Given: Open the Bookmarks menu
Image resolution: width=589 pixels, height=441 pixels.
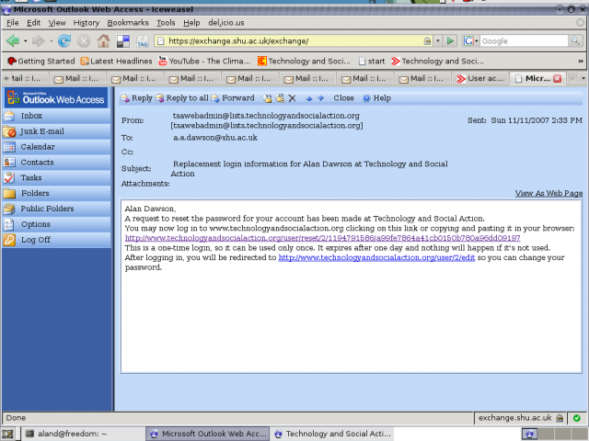Looking at the screenshot, I should [127, 22].
